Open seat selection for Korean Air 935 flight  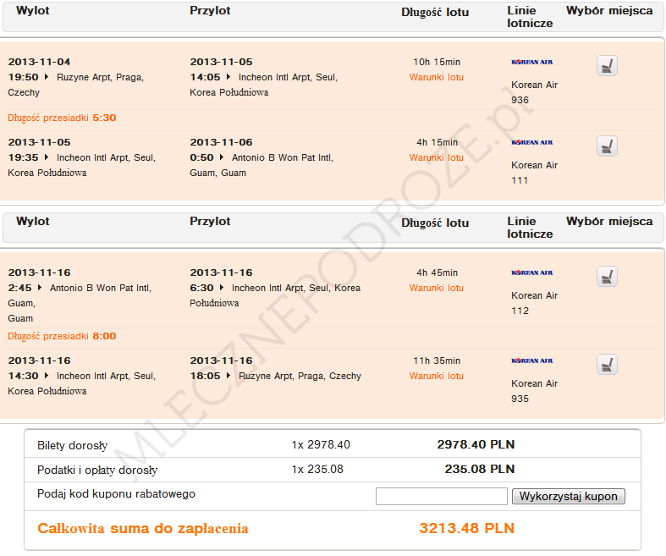tap(607, 365)
